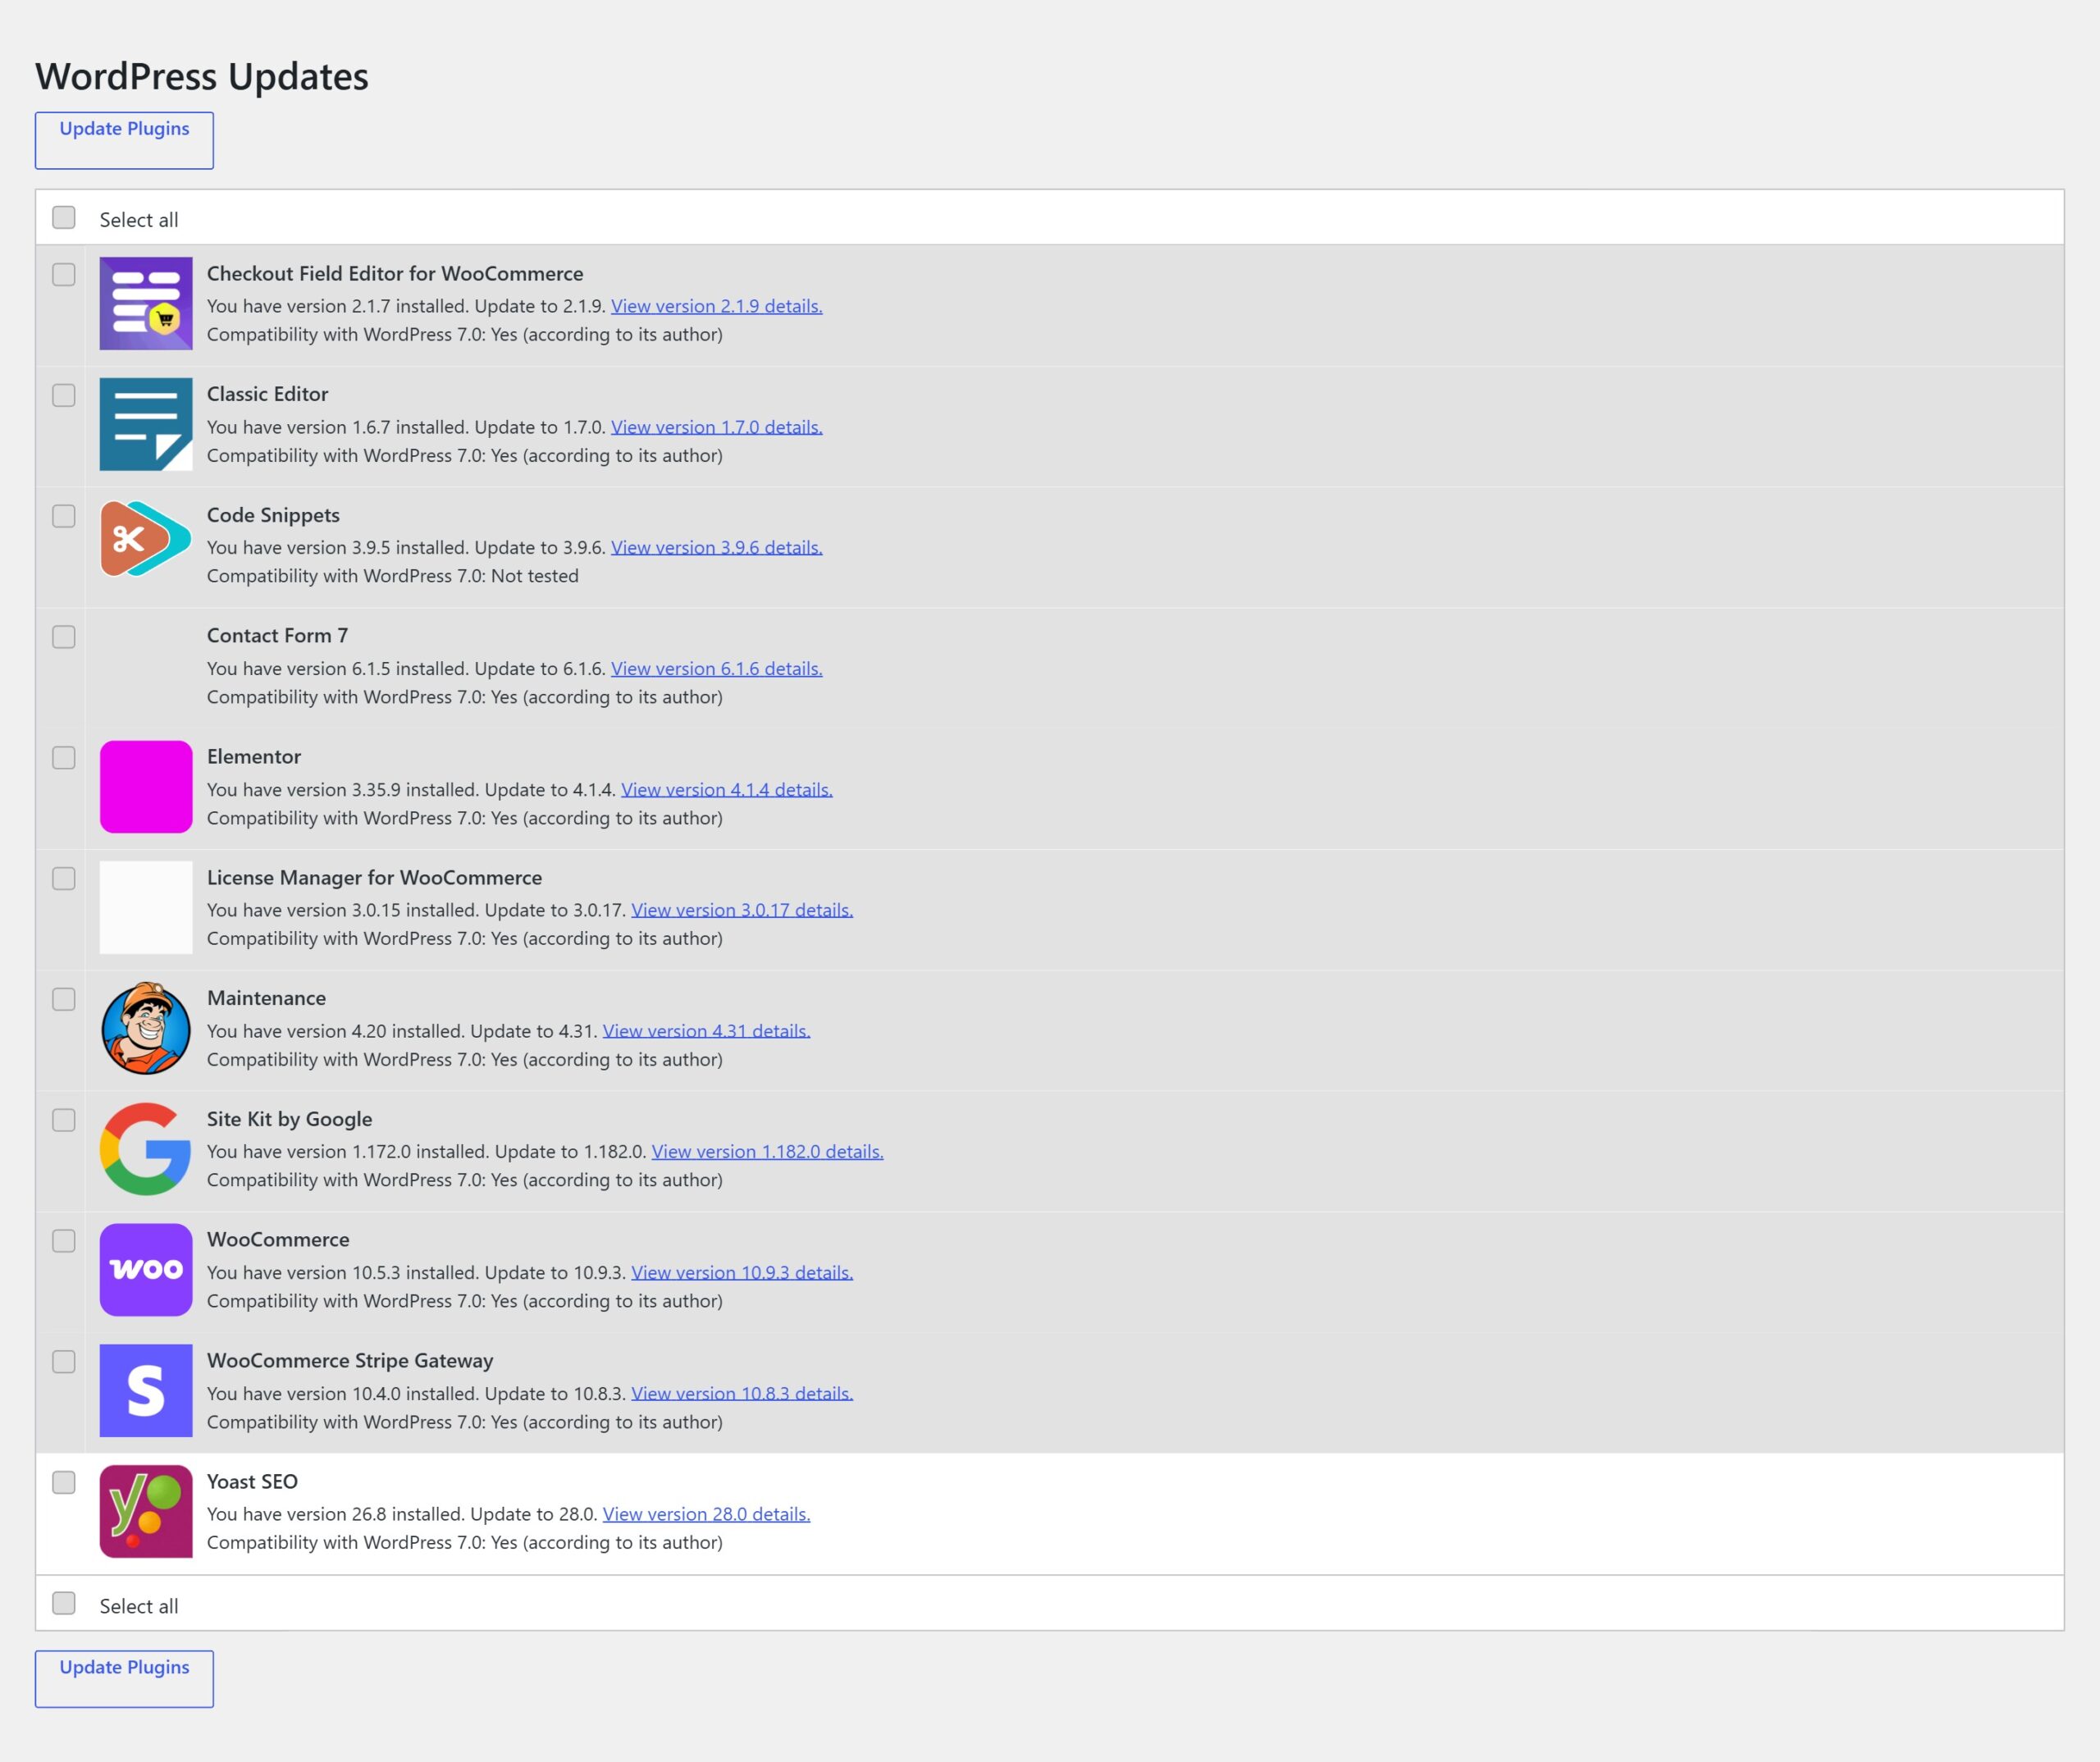
Task: Click the Maintenance plugin name
Action: pyautogui.click(x=266, y=998)
